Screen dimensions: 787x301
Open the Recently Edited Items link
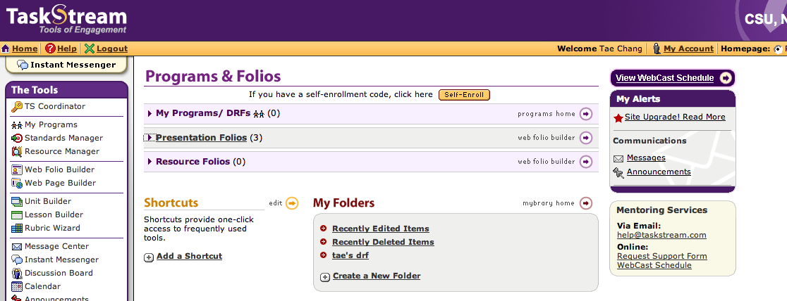click(x=380, y=229)
